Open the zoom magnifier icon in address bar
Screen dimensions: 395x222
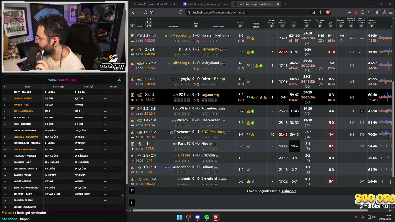[x=321, y=12]
